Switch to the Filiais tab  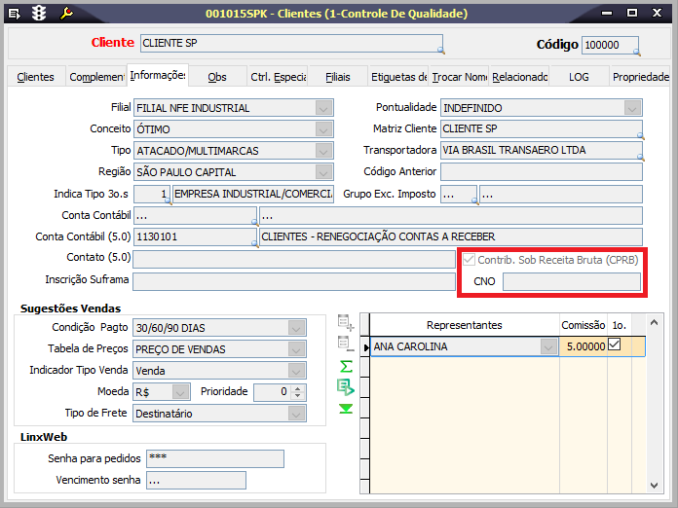[x=338, y=77]
